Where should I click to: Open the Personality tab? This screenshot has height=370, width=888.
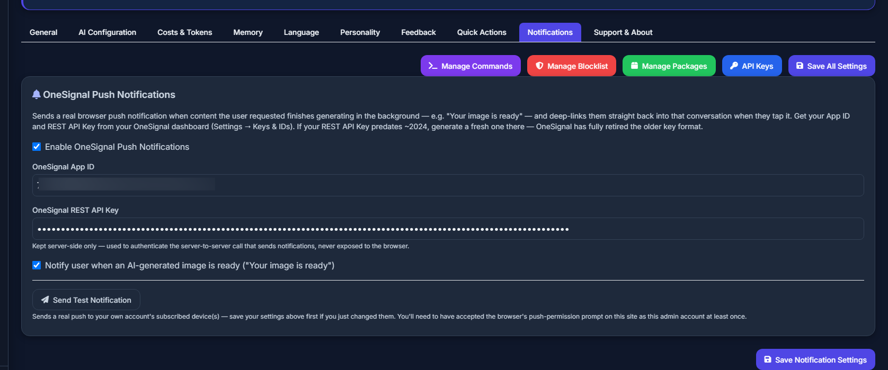pos(360,32)
